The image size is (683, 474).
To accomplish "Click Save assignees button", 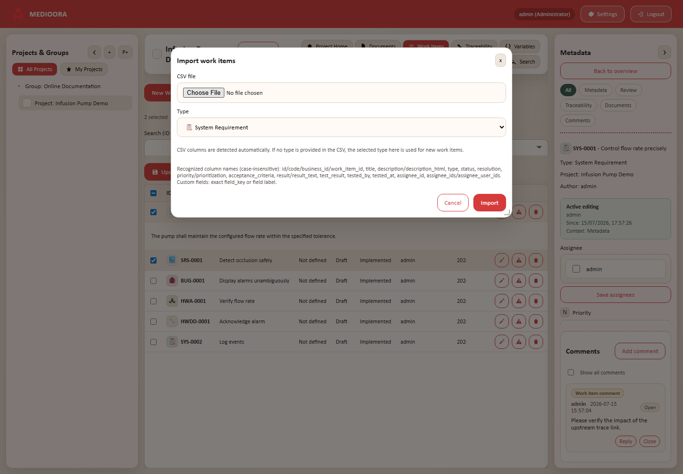I will pyautogui.click(x=616, y=295).
